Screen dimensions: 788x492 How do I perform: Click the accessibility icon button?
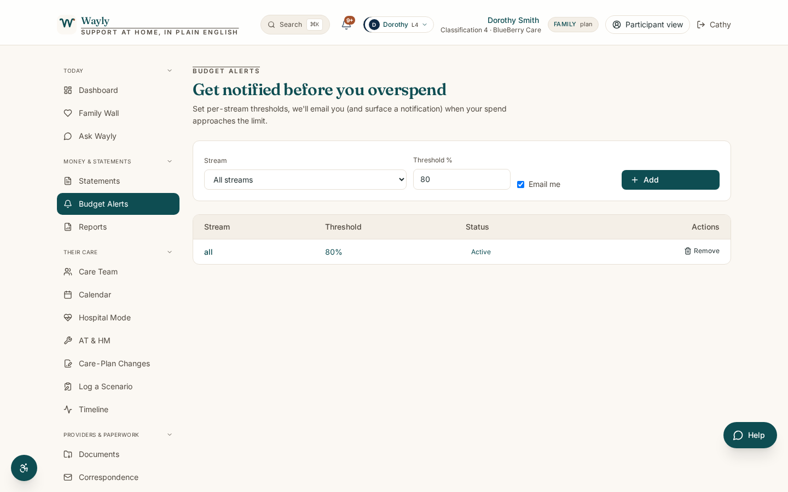pyautogui.click(x=24, y=468)
